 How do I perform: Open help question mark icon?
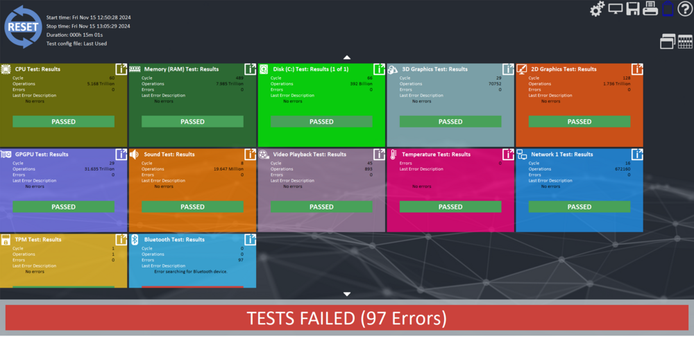(684, 9)
